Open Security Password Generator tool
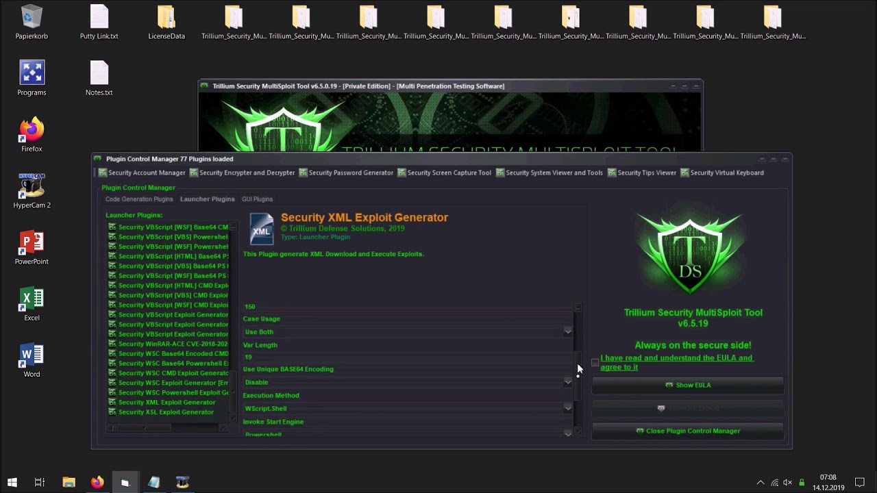This screenshot has height=493, width=877. 346,173
